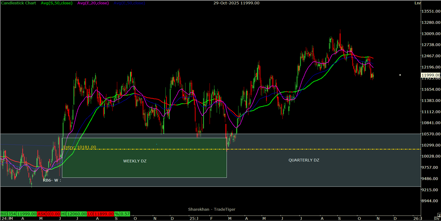
Task: Select the dark blue Avg(E,50,close) label
Action: [x=129, y=3]
